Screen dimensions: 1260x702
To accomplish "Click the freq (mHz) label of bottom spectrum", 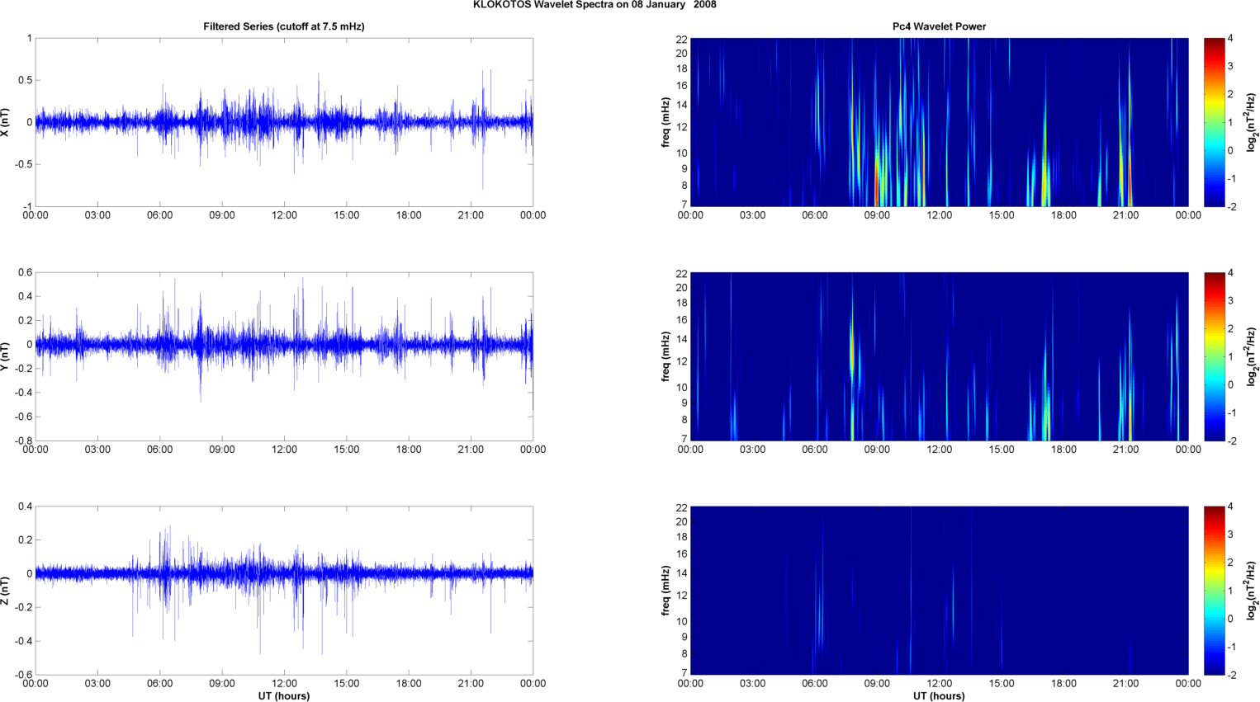I will tap(666, 591).
